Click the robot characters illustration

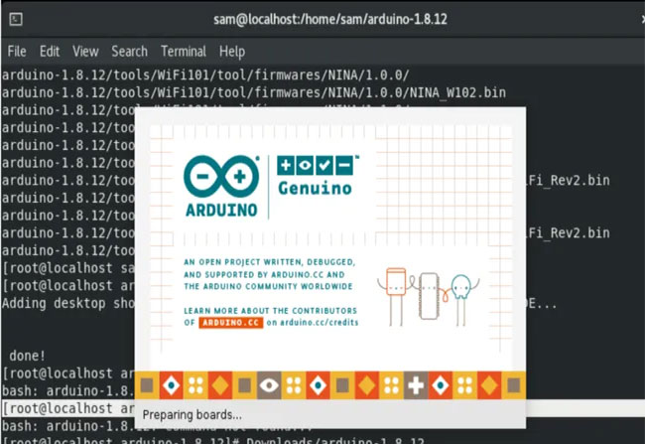(429, 296)
